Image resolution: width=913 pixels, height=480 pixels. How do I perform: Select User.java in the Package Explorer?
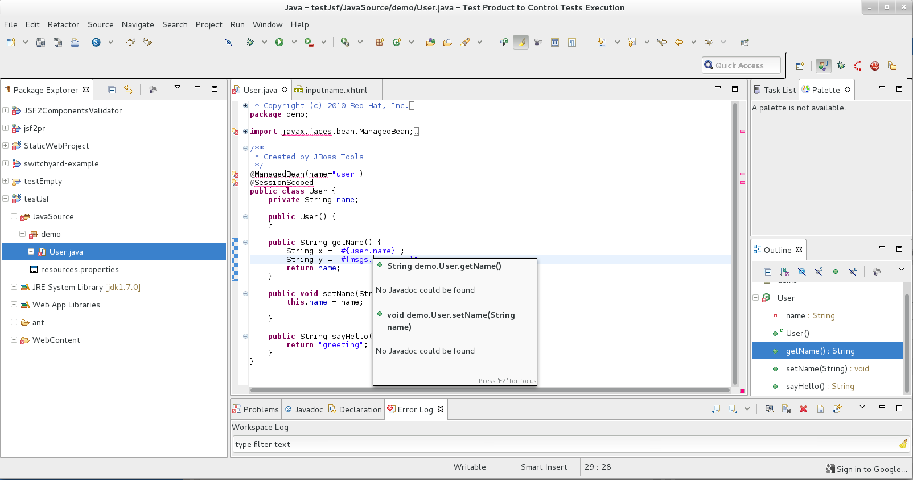coord(114,252)
